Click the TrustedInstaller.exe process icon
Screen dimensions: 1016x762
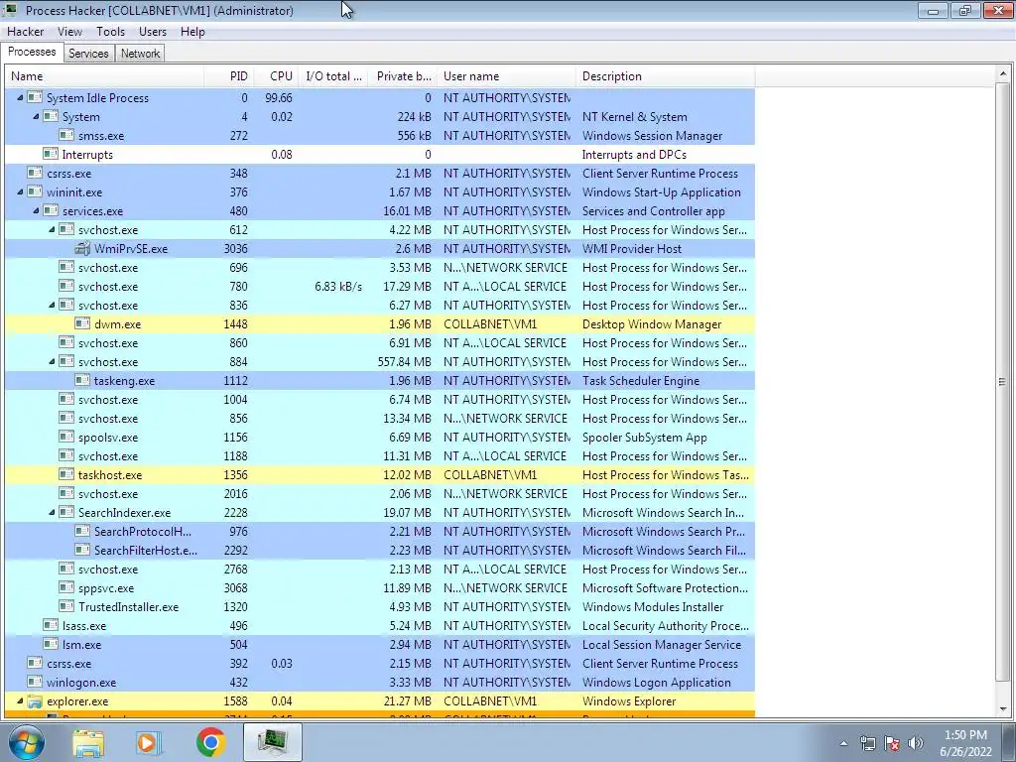66,607
